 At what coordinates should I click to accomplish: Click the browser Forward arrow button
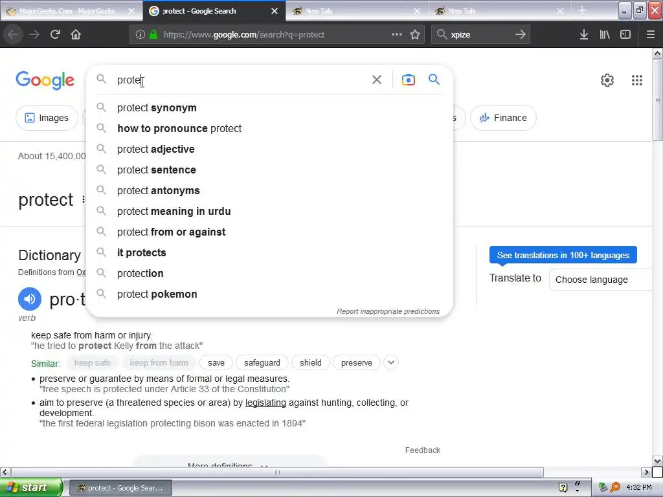point(34,34)
